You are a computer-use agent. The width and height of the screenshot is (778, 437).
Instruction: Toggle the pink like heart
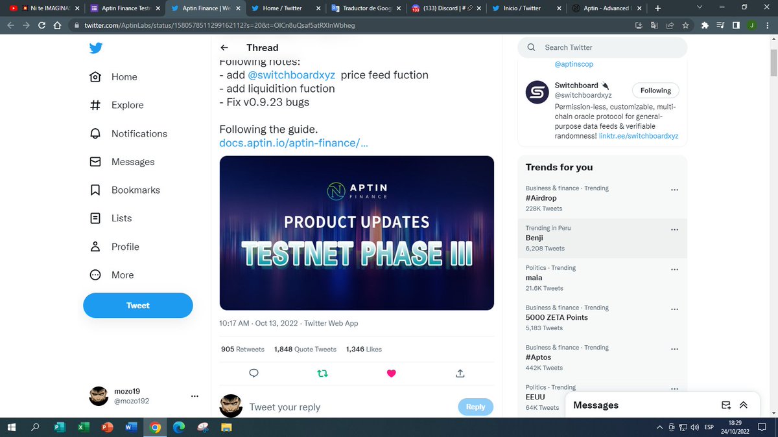coord(391,373)
